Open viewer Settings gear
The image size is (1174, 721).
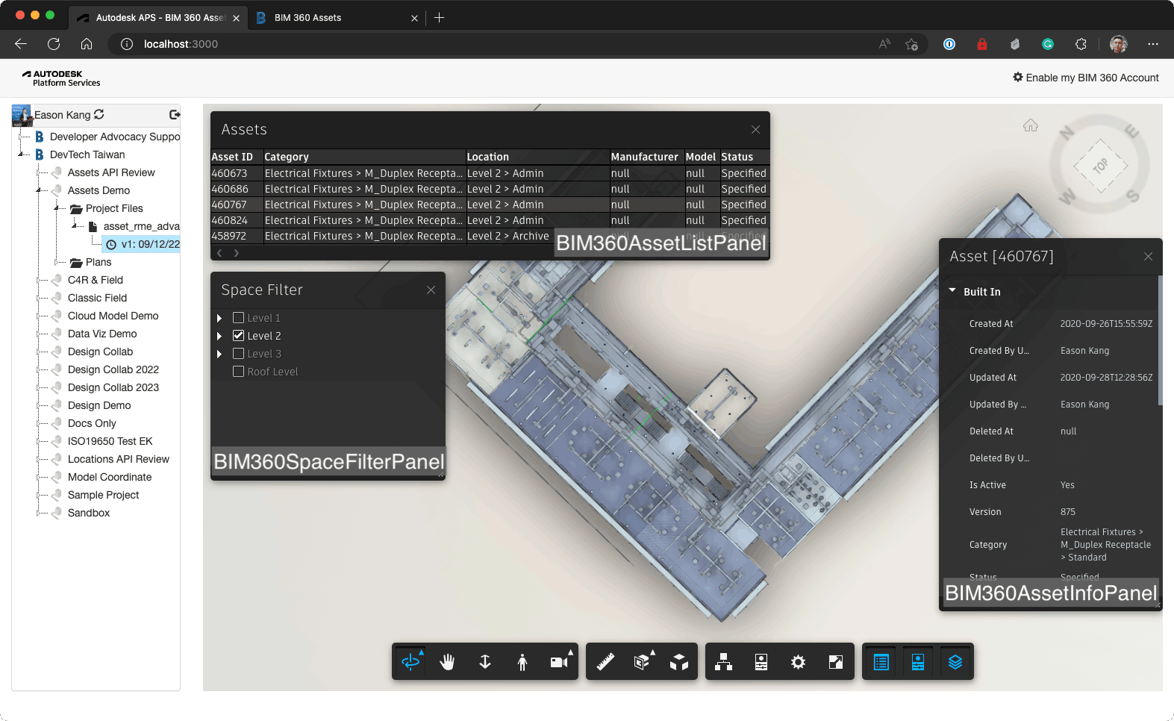[799, 662]
